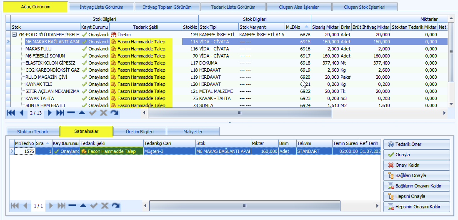Click the top grid horizontal scrollbar thumb

tap(239, 113)
